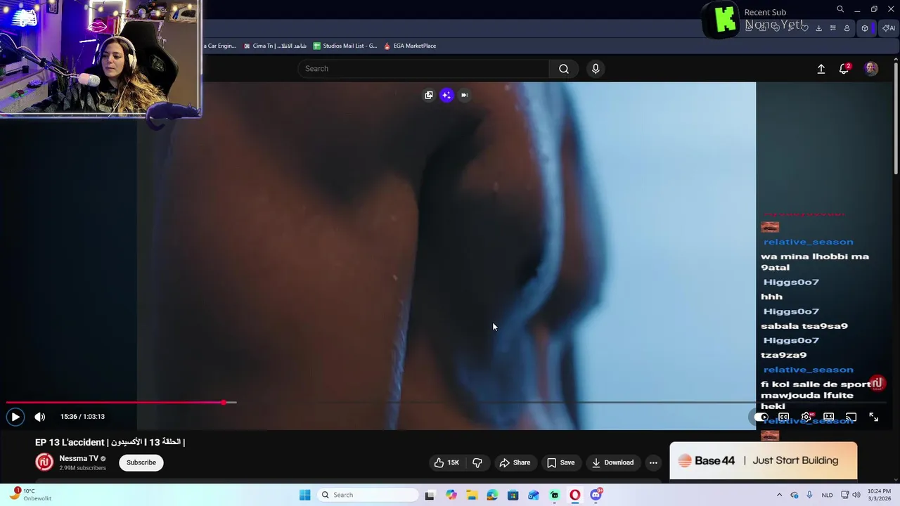
Task: Switch to theater mode
Action: [x=828, y=417]
